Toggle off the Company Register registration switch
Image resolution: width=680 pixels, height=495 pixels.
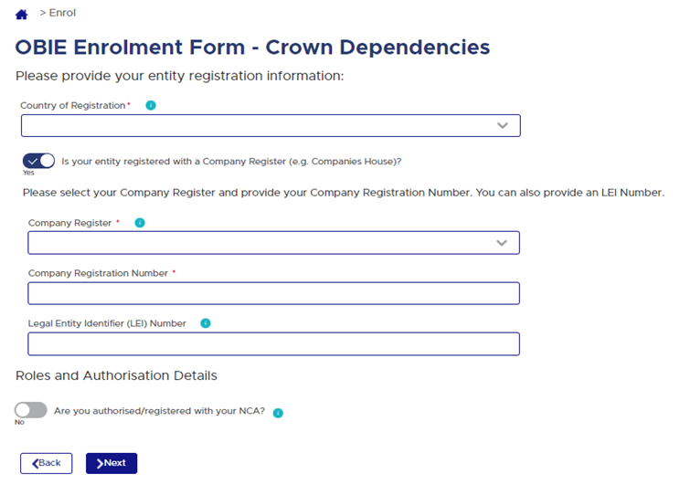(x=38, y=161)
